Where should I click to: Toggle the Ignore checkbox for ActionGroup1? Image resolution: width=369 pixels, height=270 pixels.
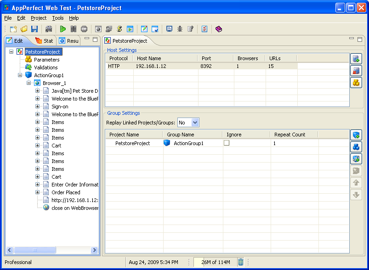click(227, 143)
